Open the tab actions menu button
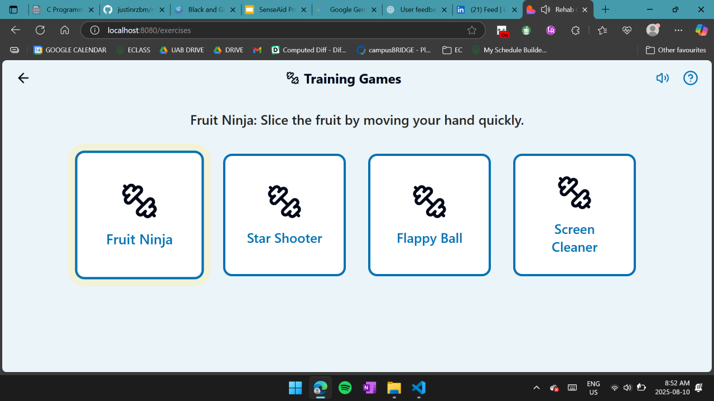 13,9
